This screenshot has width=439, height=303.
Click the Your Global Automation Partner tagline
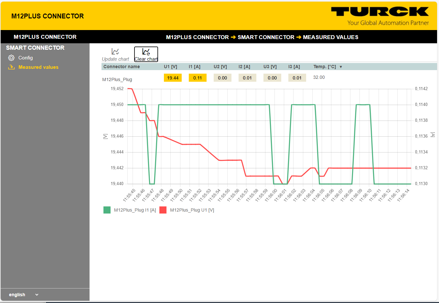pyautogui.click(x=388, y=23)
